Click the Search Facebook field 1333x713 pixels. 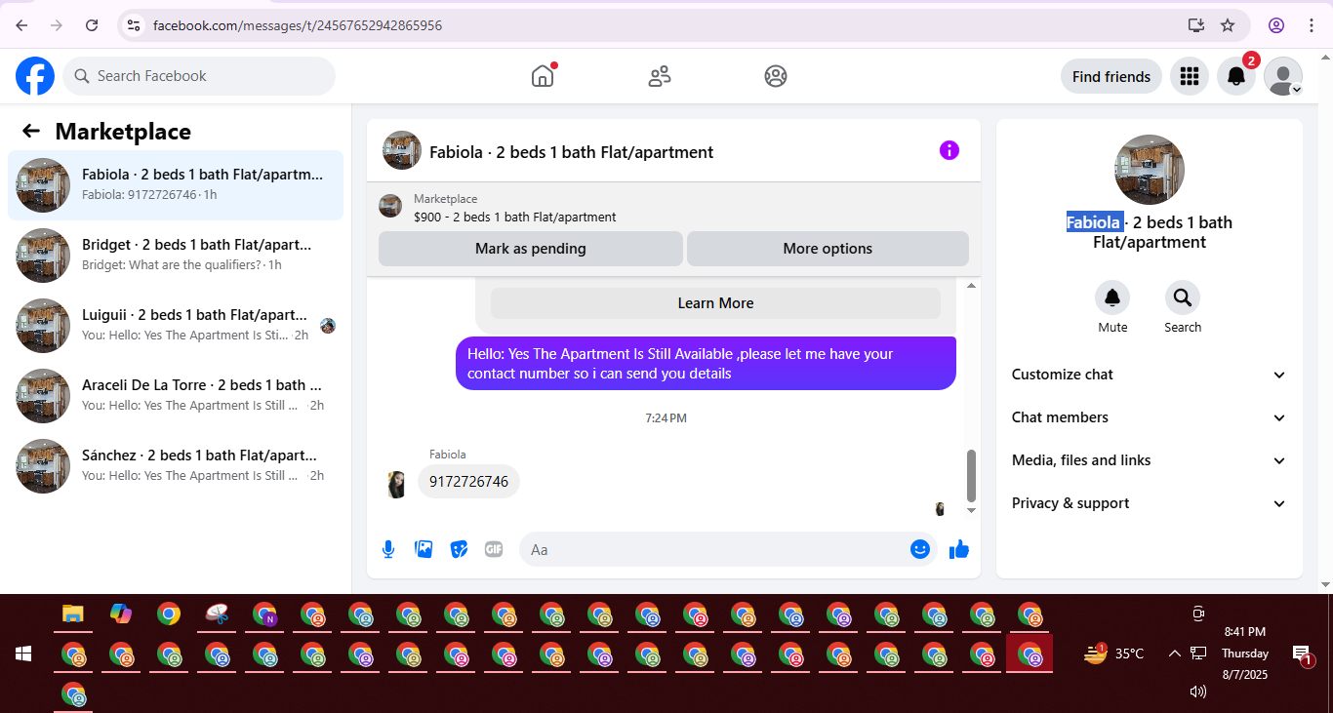click(199, 76)
